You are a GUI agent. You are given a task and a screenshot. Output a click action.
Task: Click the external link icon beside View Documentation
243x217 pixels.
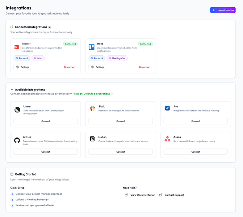126,195
